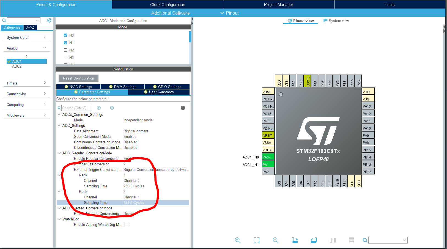Click the pin search magnifier icon

[365, 240]
